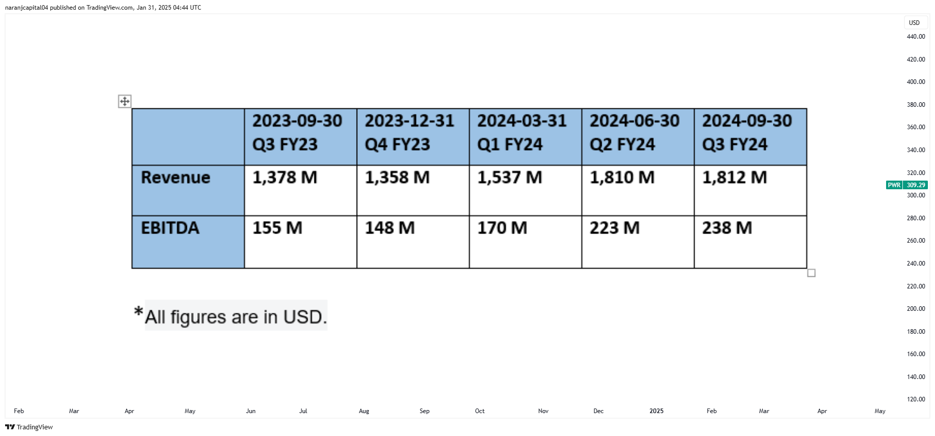Select the EBITDA row header cell

click(x=188, y=242)
